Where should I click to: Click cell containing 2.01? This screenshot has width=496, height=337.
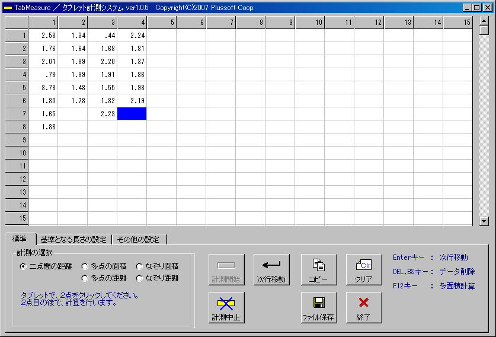[43, 62]
